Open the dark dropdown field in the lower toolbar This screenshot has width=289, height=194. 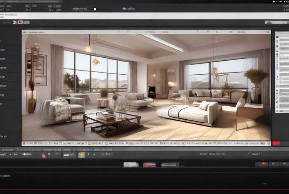(x=69, y=155)
